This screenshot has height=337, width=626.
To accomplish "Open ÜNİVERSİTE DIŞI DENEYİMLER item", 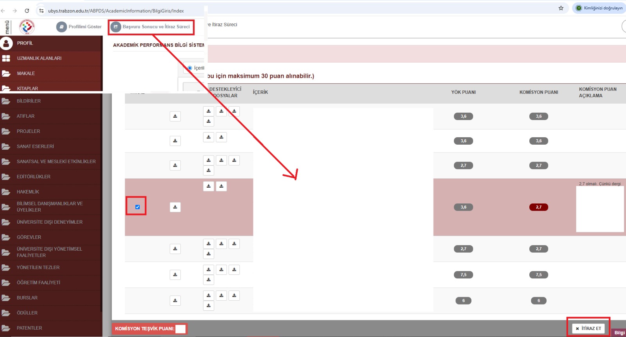I will point(51,222).
